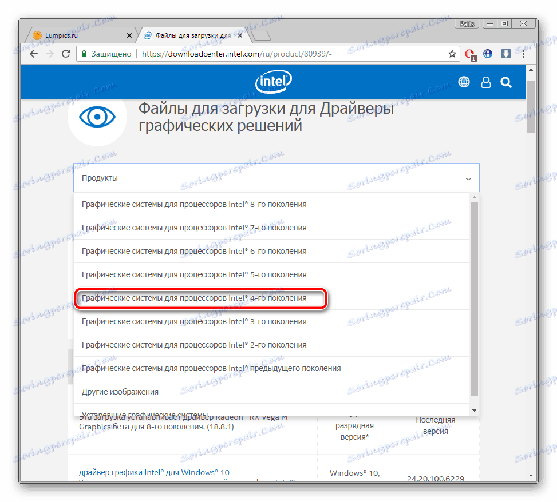Click the page scrollbar up arrow
Viewport: 557px width, 502px height.
coord(531,70)
